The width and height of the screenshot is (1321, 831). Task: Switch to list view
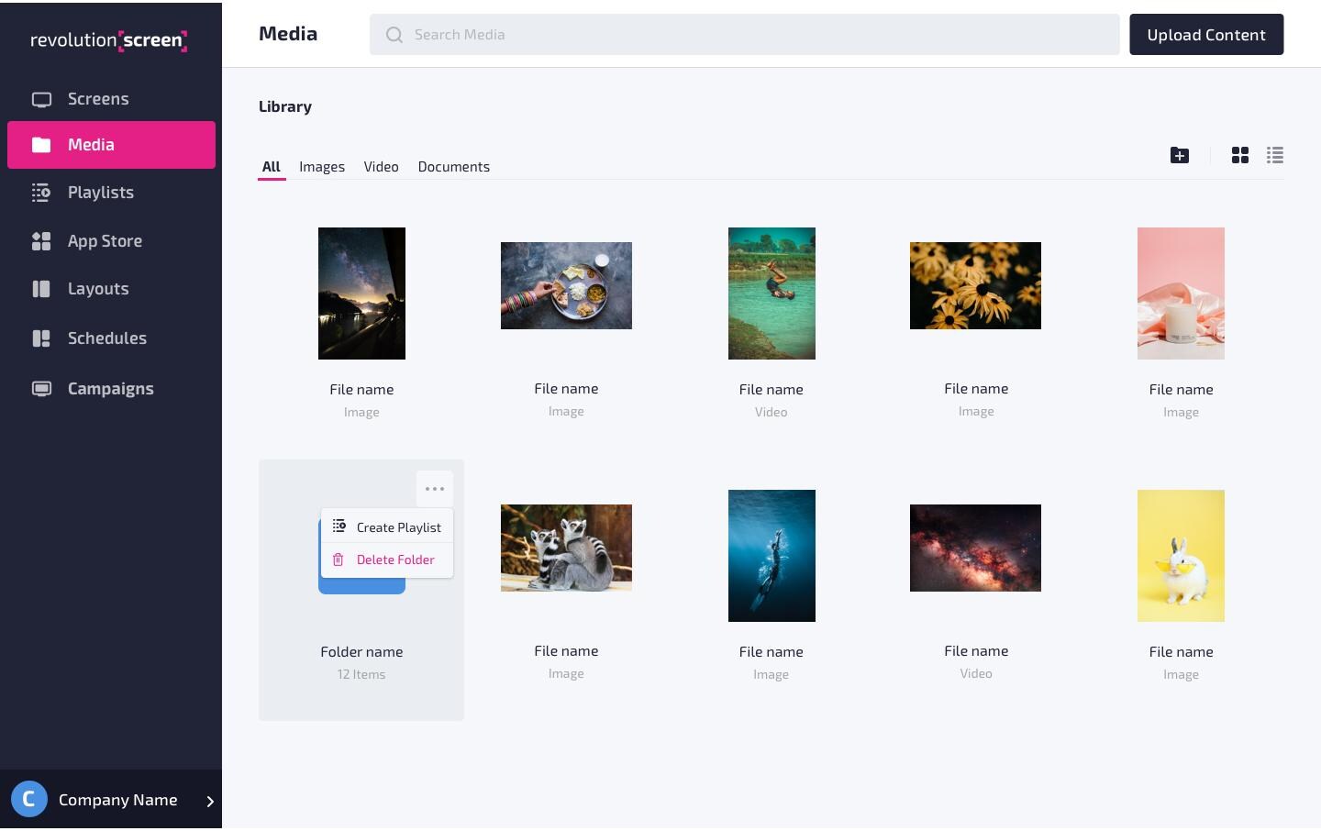(1275, 155)
